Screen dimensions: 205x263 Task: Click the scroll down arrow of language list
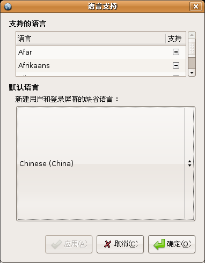point(192,73)
